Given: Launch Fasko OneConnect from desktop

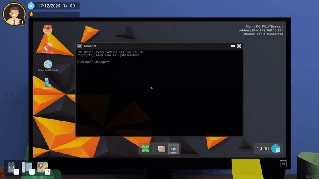Looking at the screenshot, I should pos(48,64).
